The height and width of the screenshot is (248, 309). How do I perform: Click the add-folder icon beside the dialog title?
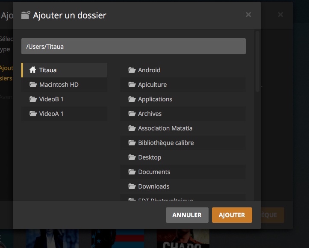26,15
